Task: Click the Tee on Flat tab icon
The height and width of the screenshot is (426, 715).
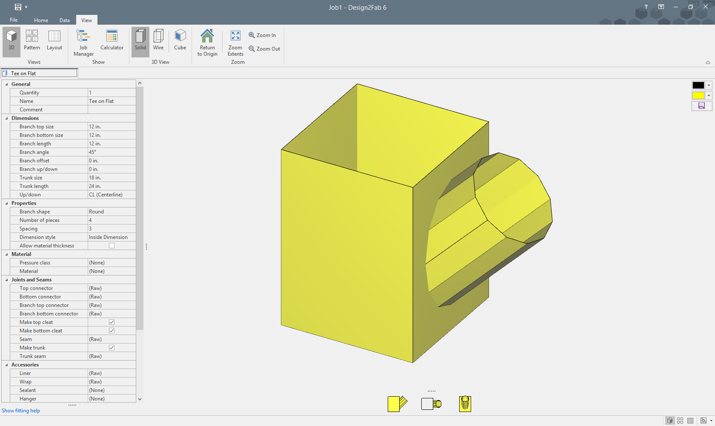Action: pyautogui.click(x=5, y=73)
